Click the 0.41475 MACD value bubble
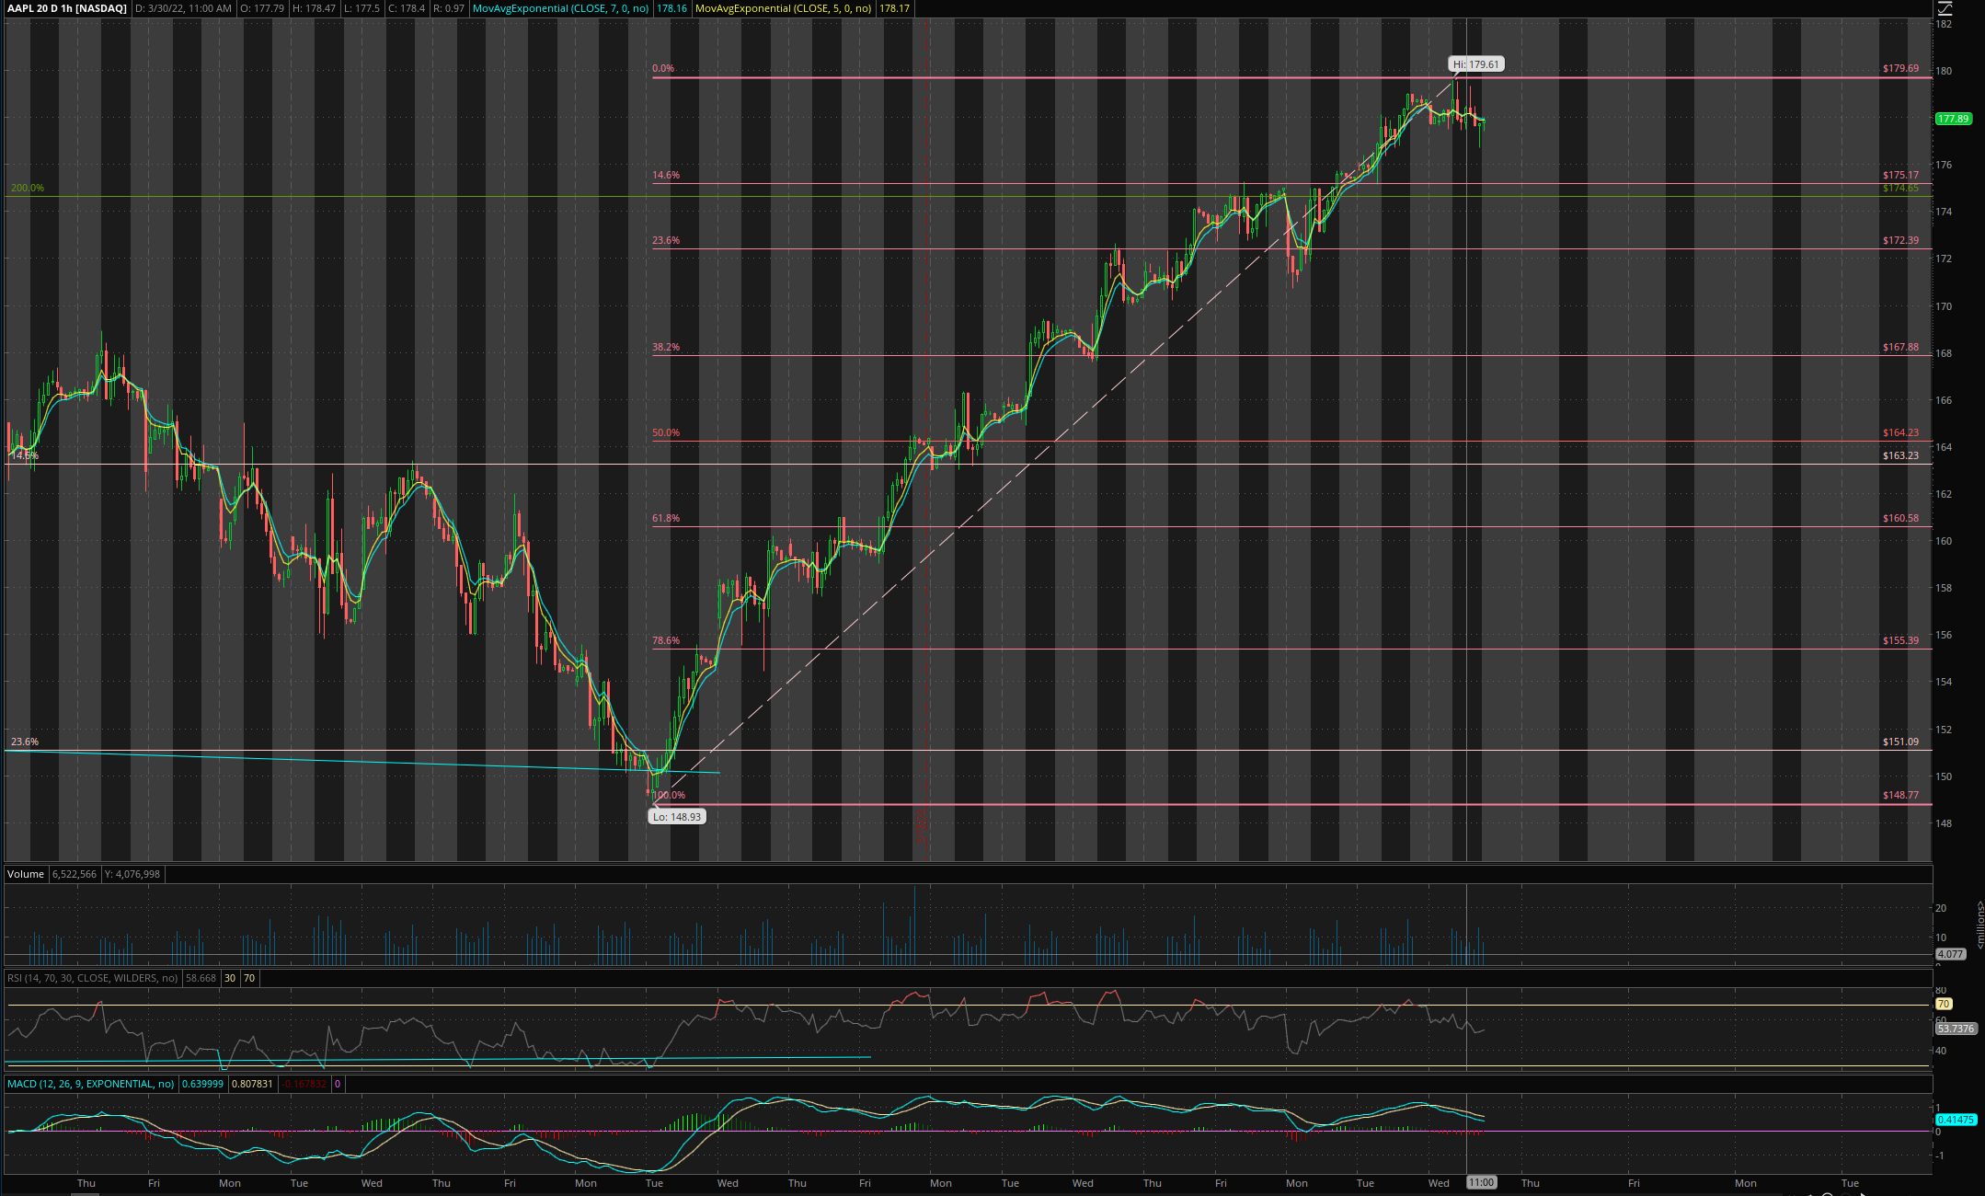The height and width of the screenshot is (1196, 1985). click(1956, 1120)
